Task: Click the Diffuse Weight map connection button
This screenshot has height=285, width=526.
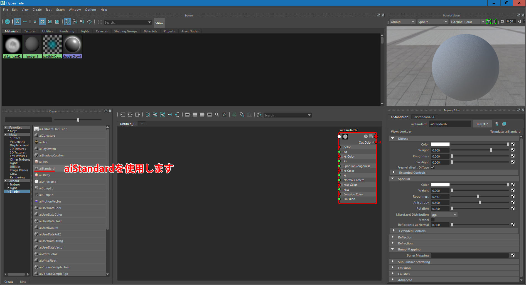Action: (513, 150)
